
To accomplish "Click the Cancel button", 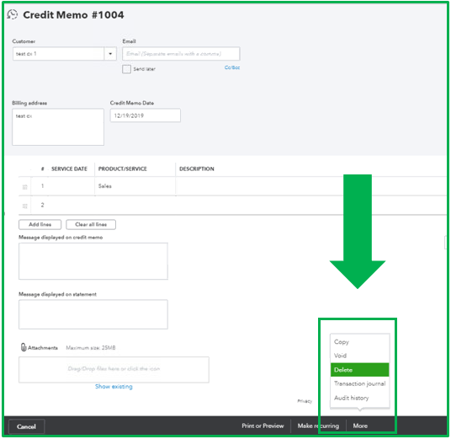I will (26, 426).
